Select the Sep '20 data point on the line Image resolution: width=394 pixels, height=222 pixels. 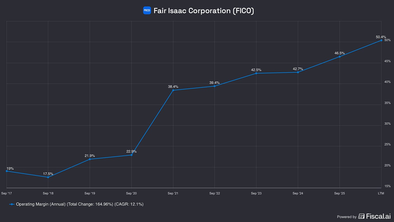click(132, 155)
